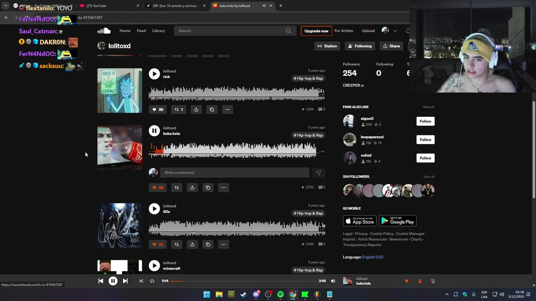Repost the 'koka kola' track

(x=176, y=188)
